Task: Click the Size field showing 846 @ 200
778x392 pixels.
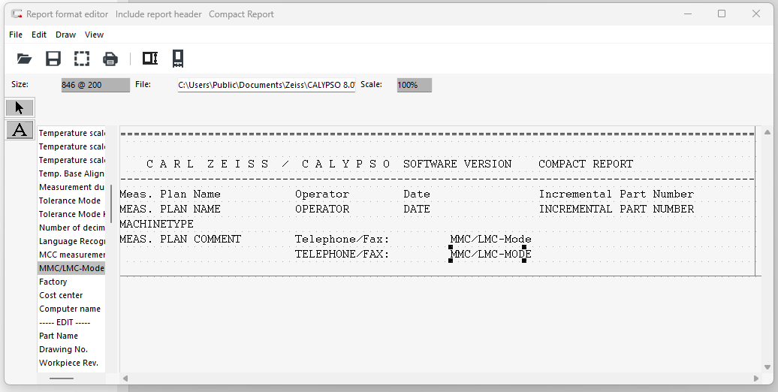Action: click(x=95, y=85)
